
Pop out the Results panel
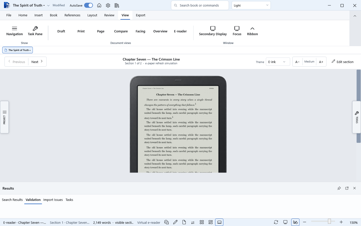(x=347, y=188)
